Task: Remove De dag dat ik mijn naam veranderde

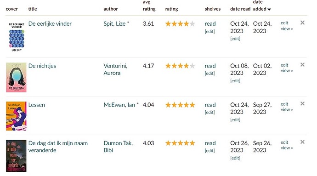Action: coord(302,142)
